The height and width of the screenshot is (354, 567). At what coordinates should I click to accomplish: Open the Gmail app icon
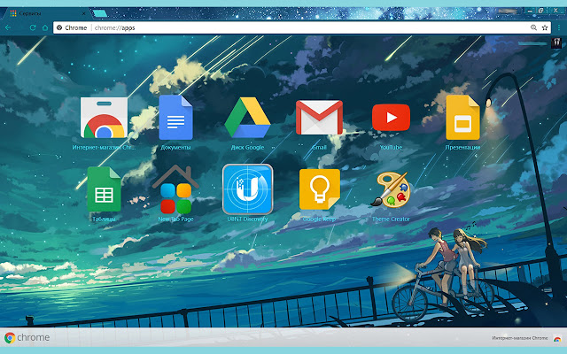[x=319, y=118]
